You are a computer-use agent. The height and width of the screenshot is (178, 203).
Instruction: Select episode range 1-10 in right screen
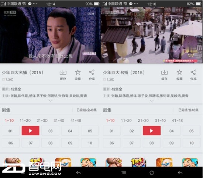[110, 121]
